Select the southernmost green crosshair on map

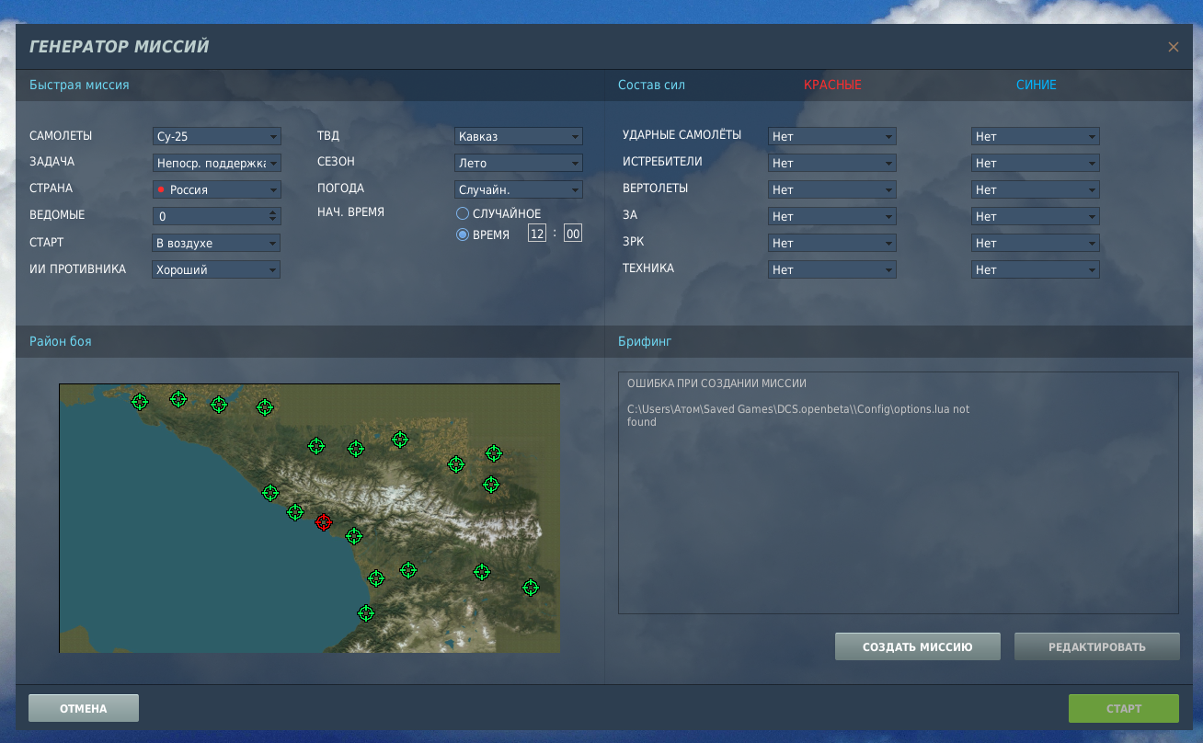click(x=366, y=612)
